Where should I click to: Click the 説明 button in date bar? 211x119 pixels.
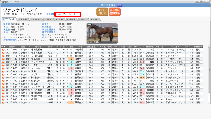119,5
